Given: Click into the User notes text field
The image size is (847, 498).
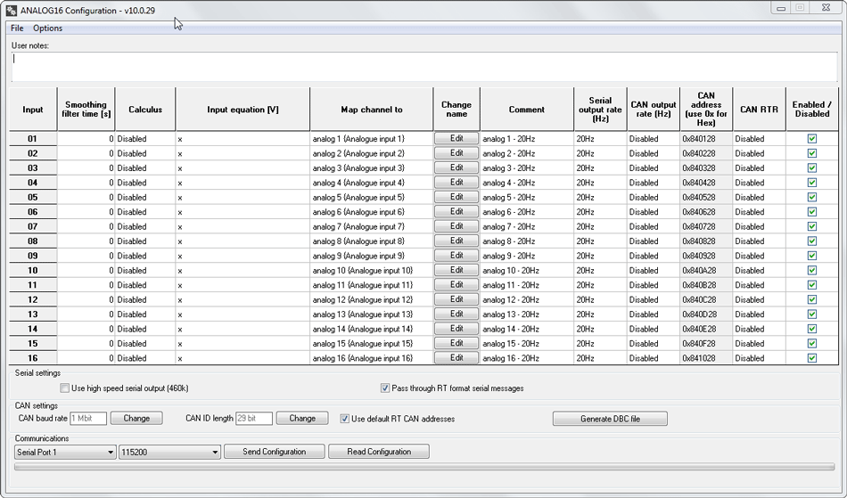Looking at the screenshot, I should (x=423, y=66).
